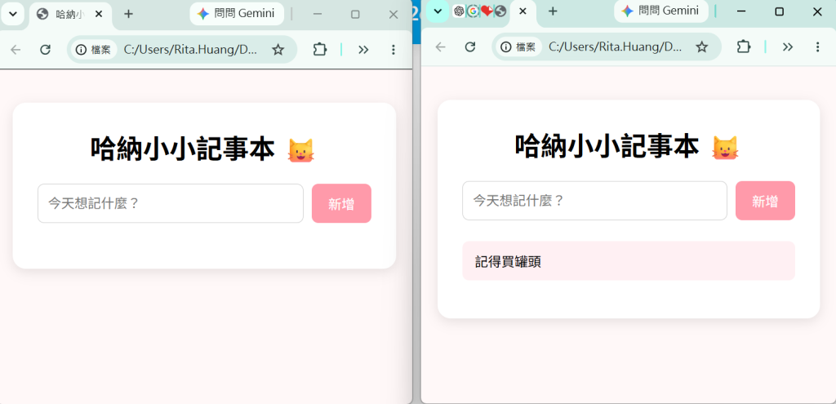The height and width of the screenshot is (404, 836).
Task: Switch to the ChatGPT tab in right window
Action: pyautogui.click(x=459, y=11)
